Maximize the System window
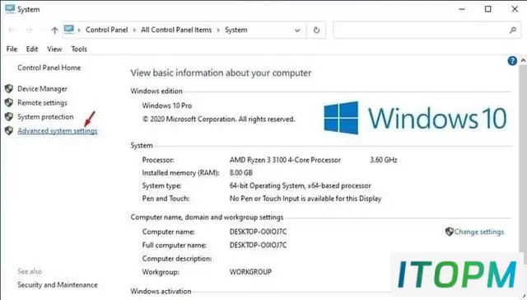The width and height of the screenshot is (527, 300). pos(488,9)
